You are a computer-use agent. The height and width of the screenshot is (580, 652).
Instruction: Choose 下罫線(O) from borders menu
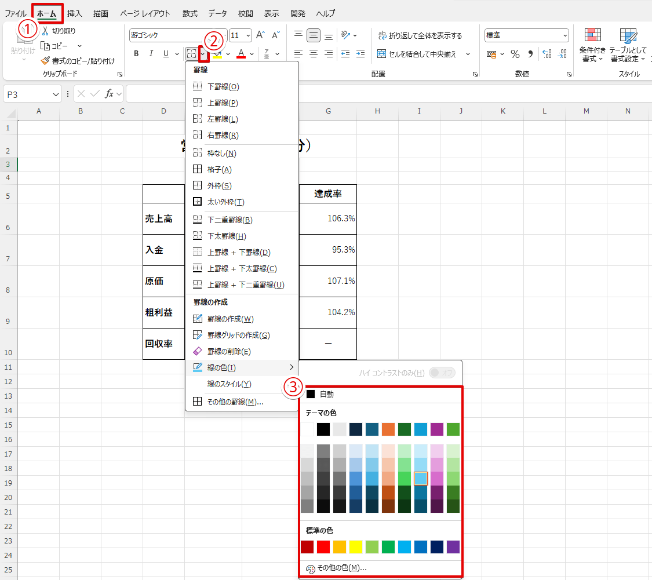pos(242,86)
